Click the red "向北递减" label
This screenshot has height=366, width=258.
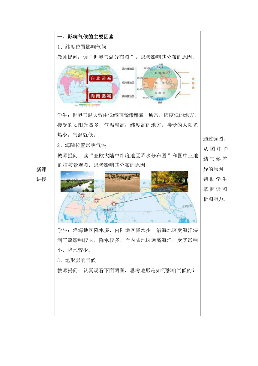pos(101,79)
